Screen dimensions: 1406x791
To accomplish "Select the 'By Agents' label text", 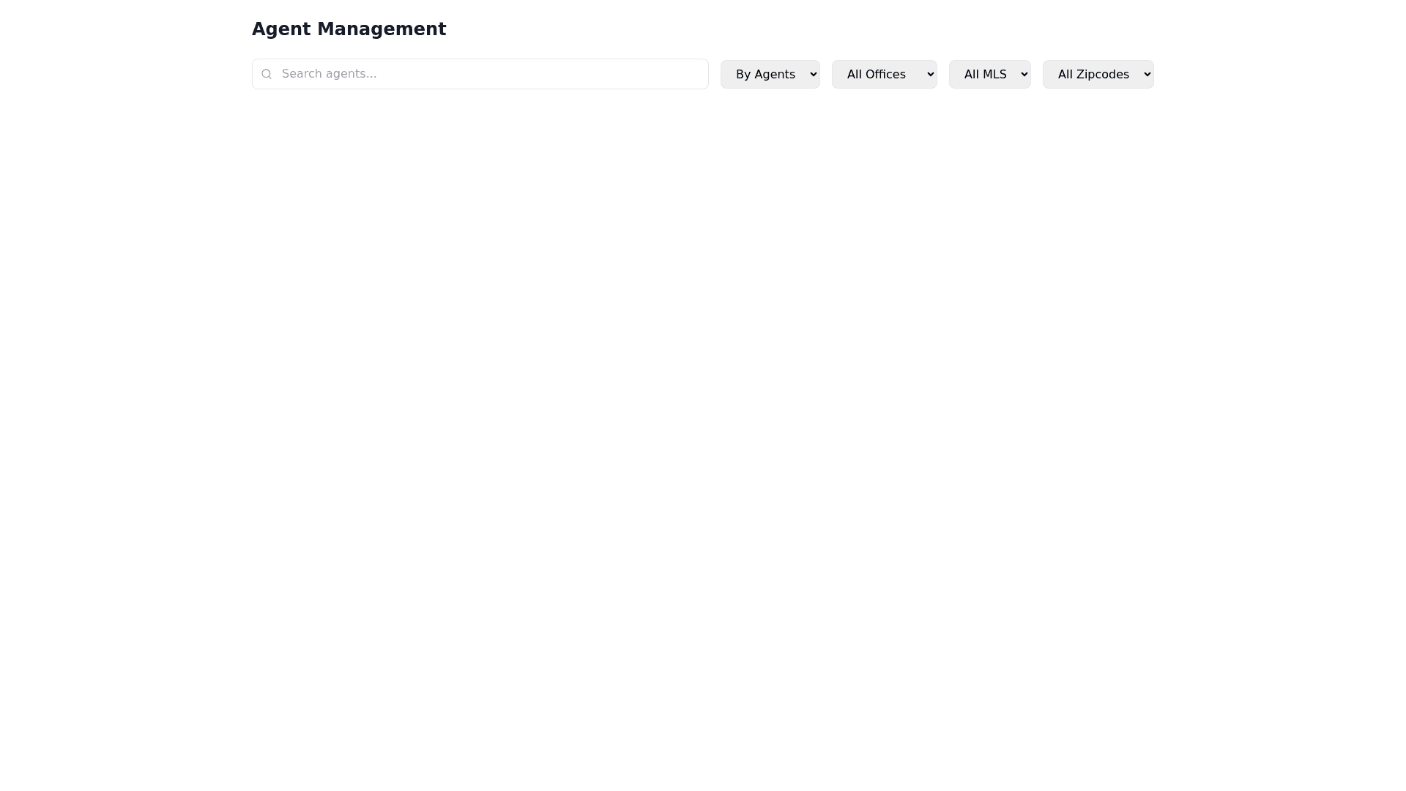I will point(765,75).
